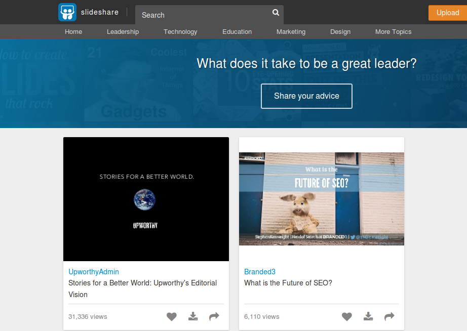Click the great leader headline text
This screenshot has width=467, height=331.
coord(306,64)
